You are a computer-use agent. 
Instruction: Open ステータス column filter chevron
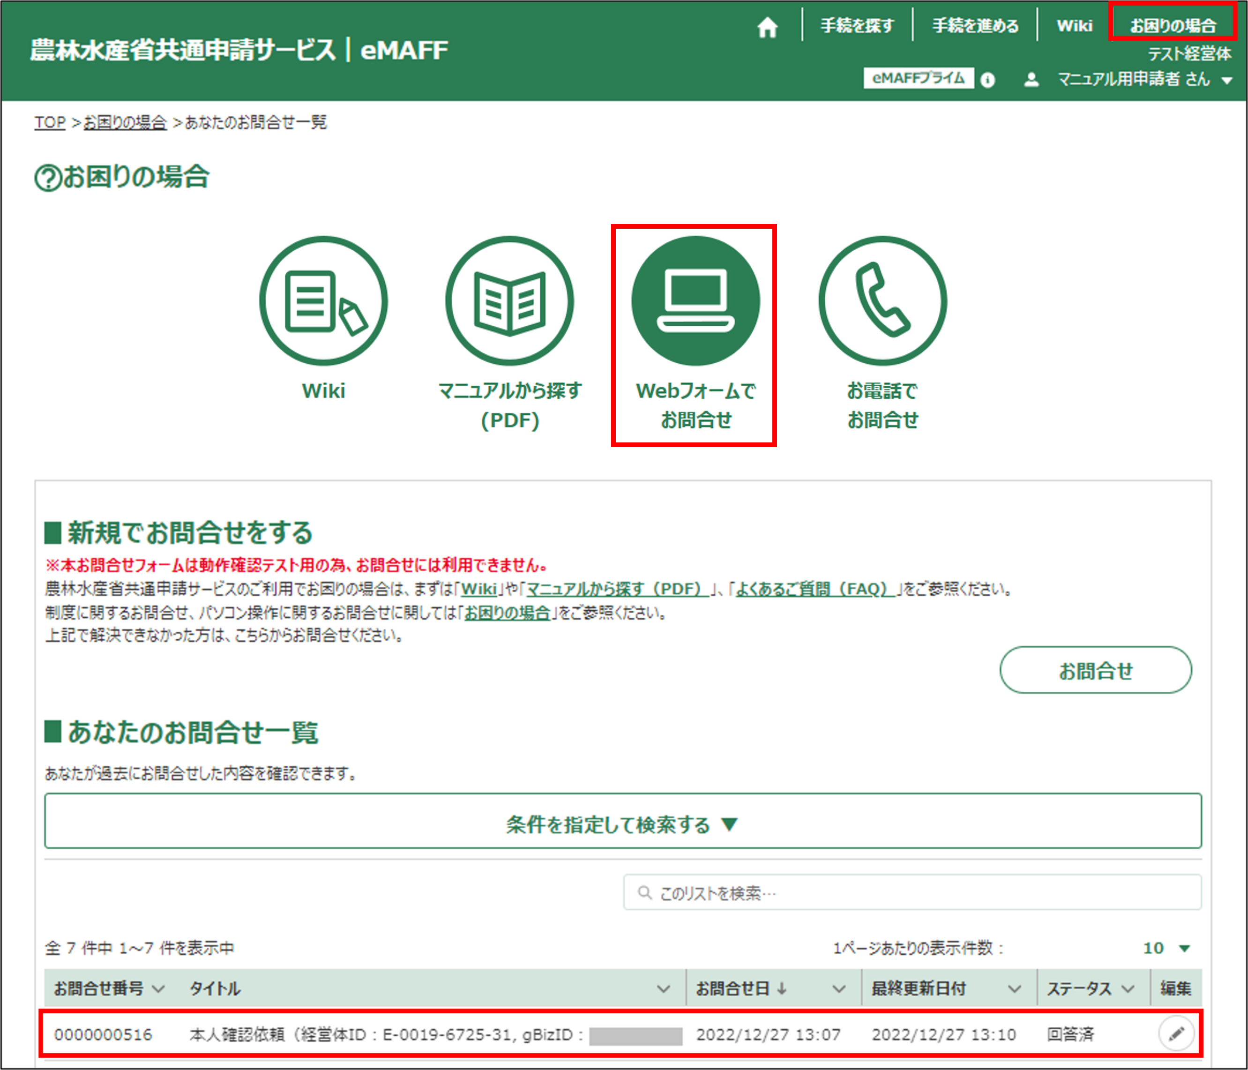[1128, 988]
